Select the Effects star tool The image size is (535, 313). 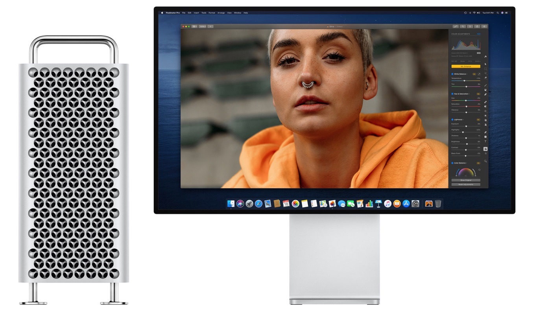click(485, 153)
